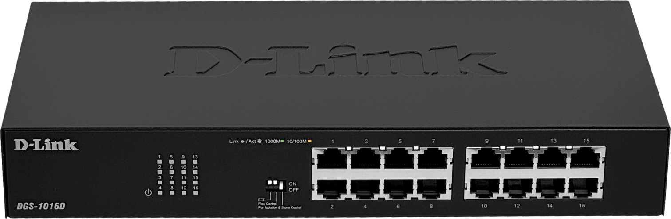
Task: Click the status LED for port 7
Action: pos(171,182)
